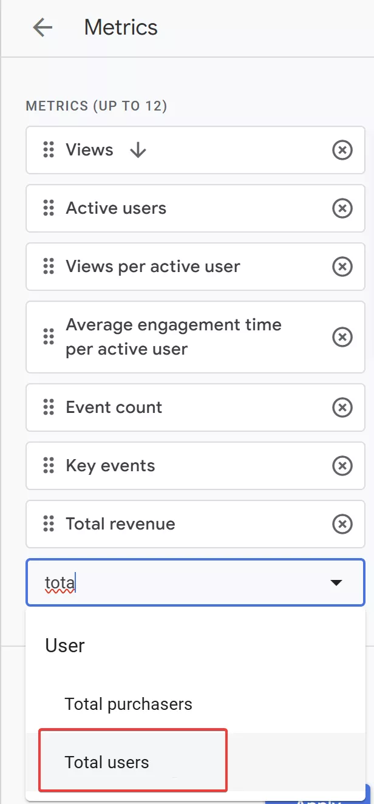Click the drag handle for Views per active user
Screen dimensions: 374x804
(49, 267)
